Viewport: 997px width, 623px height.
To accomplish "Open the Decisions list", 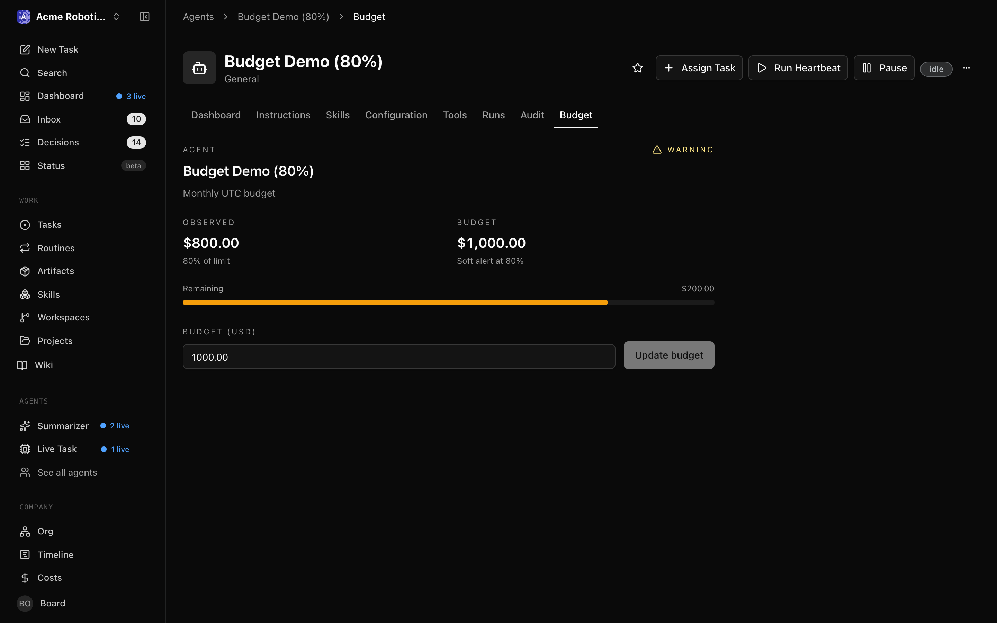I will pos(82,142).
